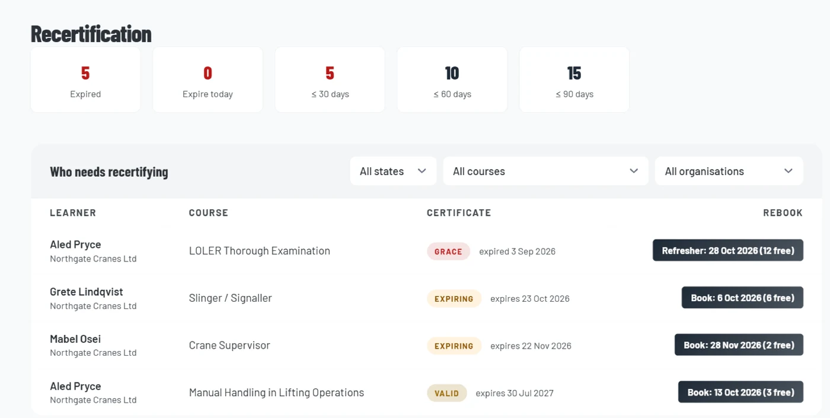Click Book: 6 Oct 2026 (6 free)
This screenshot has height=418, width=830.
click(x=742, y=298)
